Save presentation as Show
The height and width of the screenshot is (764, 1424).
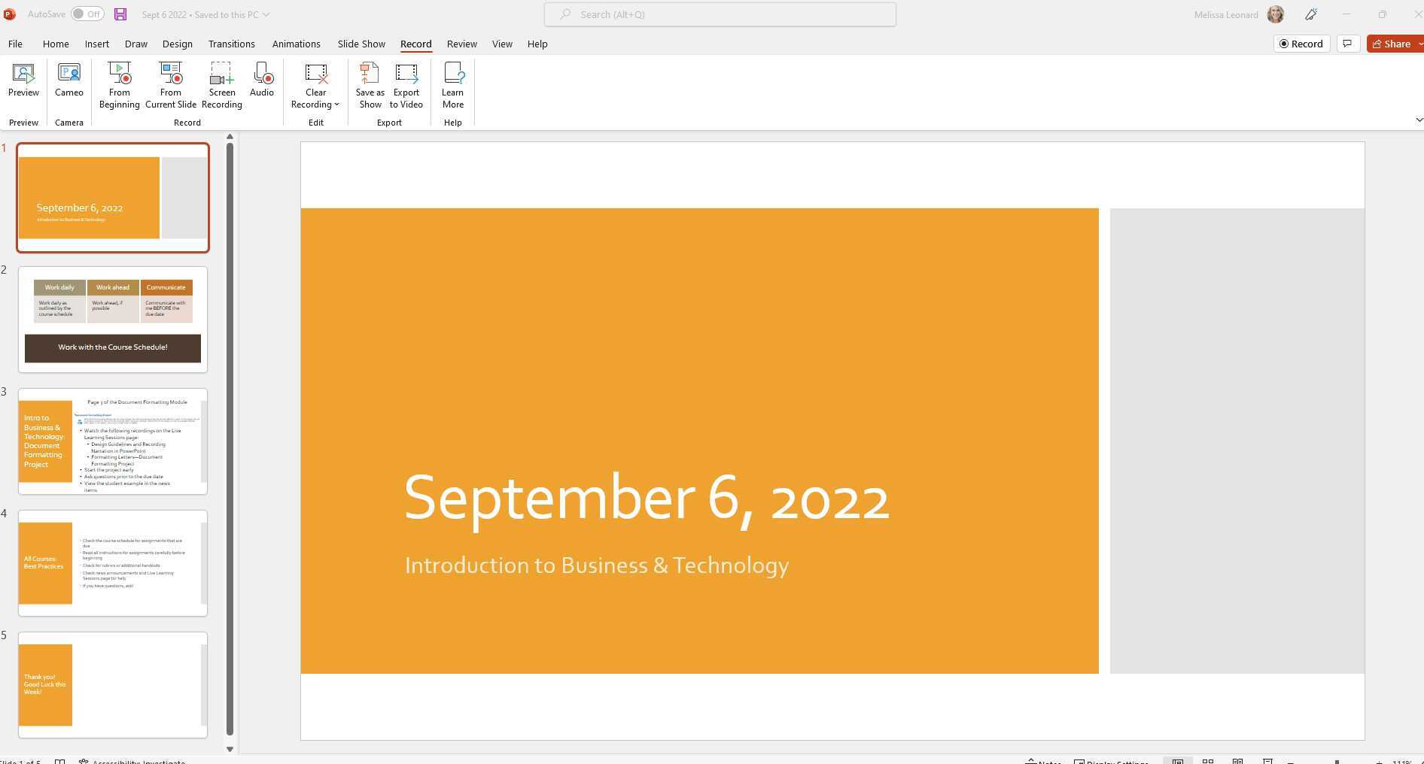[369, 84]
